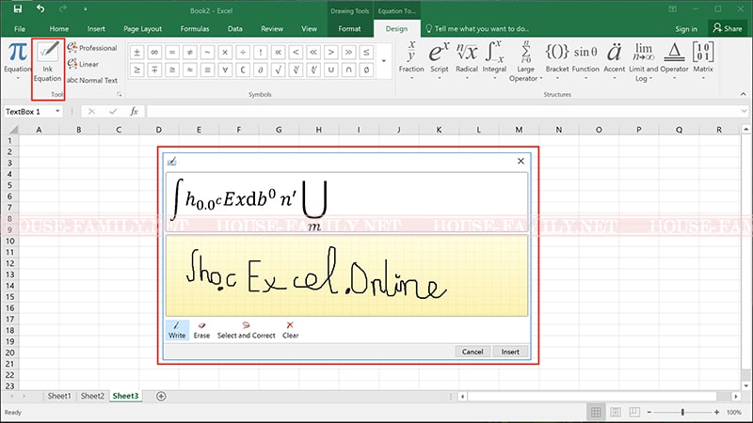Insert the proportional-to symbol
The image size is (753, 423).
278,53
